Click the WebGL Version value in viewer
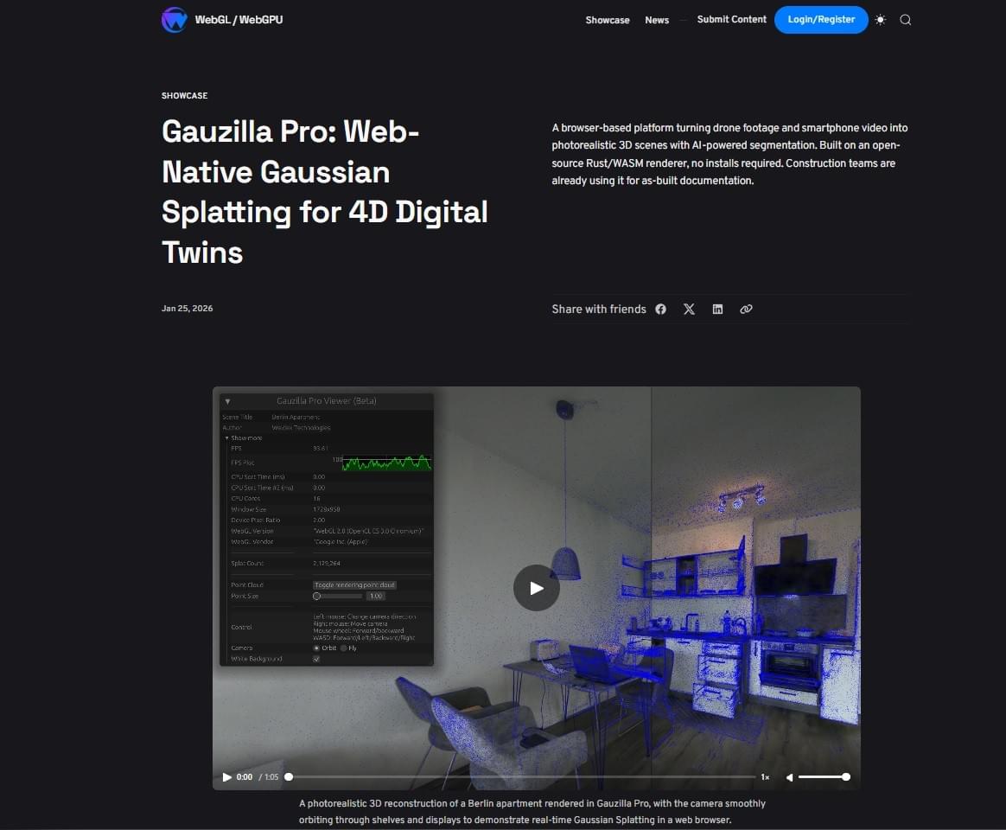This screenshot has height=830, width=1006. (368, 531)
